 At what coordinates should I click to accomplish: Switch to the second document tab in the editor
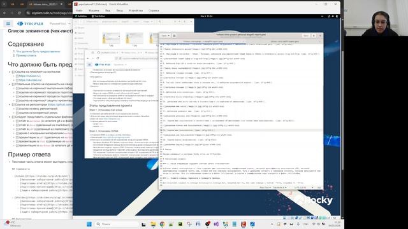tap(285, 41)
